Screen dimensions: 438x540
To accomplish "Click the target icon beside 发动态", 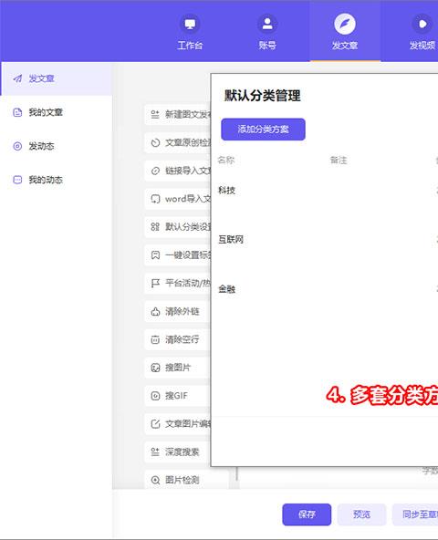I will [17, 146].
